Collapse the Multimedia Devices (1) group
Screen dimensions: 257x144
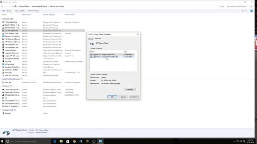click(x=1, y=79)
